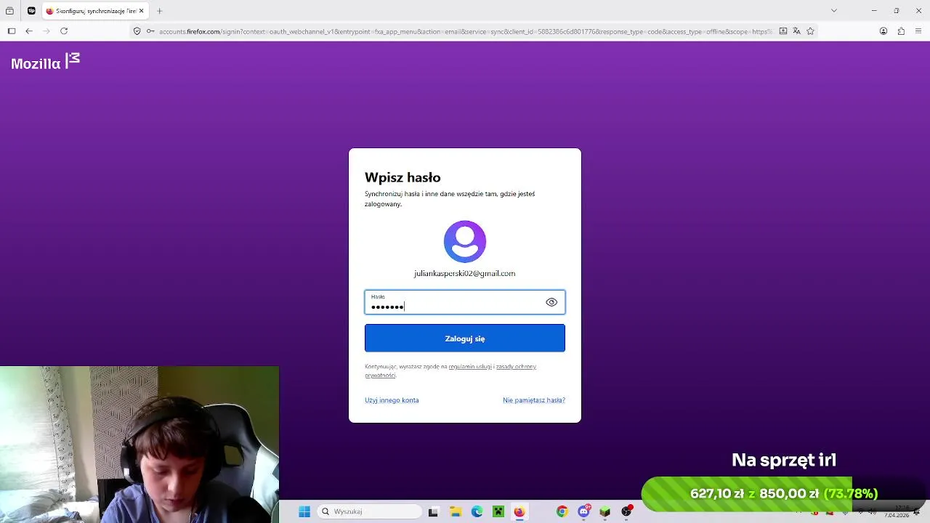Open the extensions puzzle icon
This screenshot has width=930, height=523.
[901, 31]
